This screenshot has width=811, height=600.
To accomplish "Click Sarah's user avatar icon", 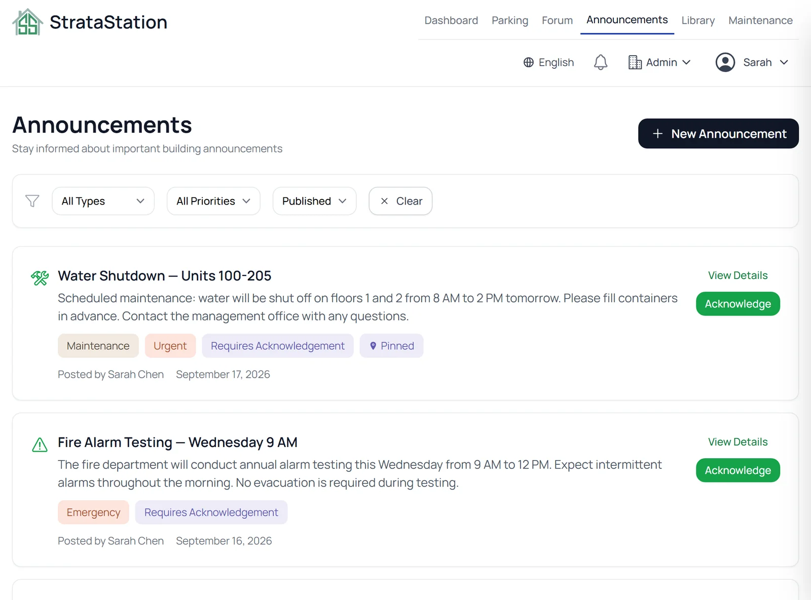I will coord(725,62).
